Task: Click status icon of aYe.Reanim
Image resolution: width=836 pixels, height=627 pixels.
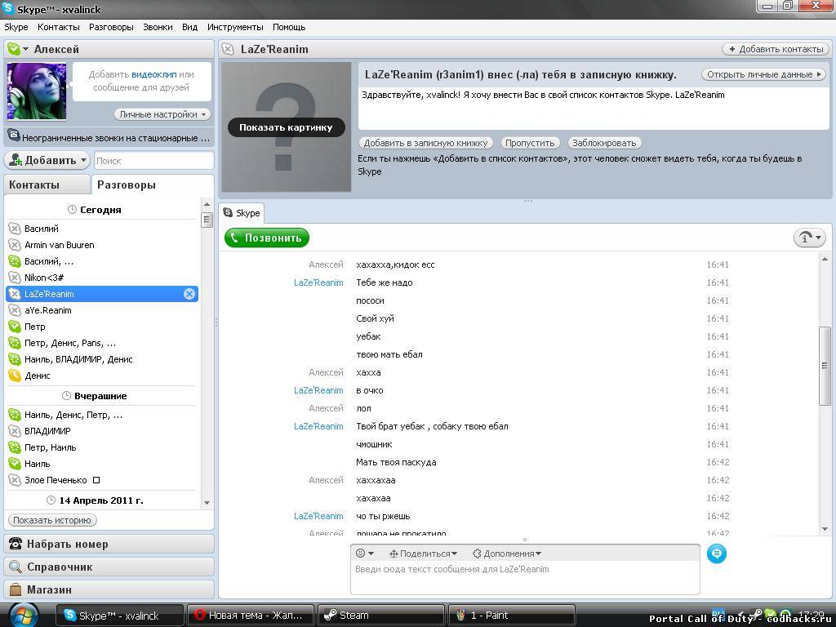Action: [x=15, y=310]
